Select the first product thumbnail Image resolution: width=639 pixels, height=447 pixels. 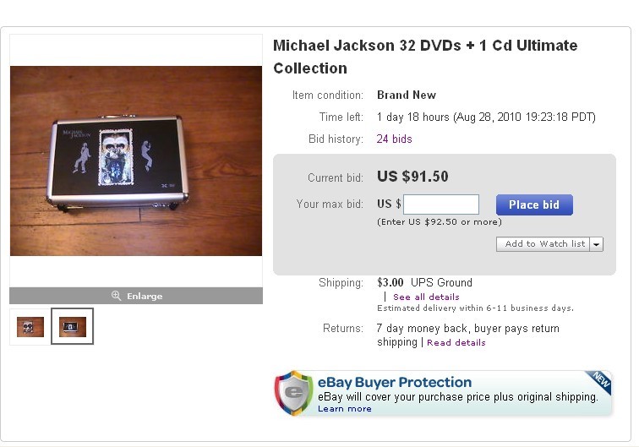(x=30, y=327)
